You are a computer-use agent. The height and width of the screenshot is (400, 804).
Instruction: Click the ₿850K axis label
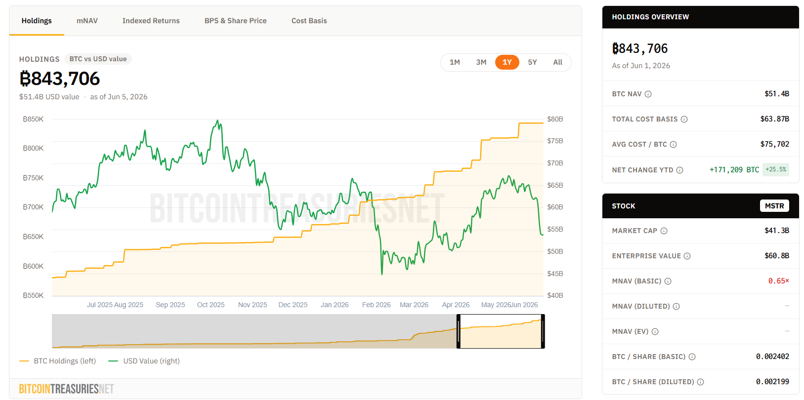click(33, 119)
